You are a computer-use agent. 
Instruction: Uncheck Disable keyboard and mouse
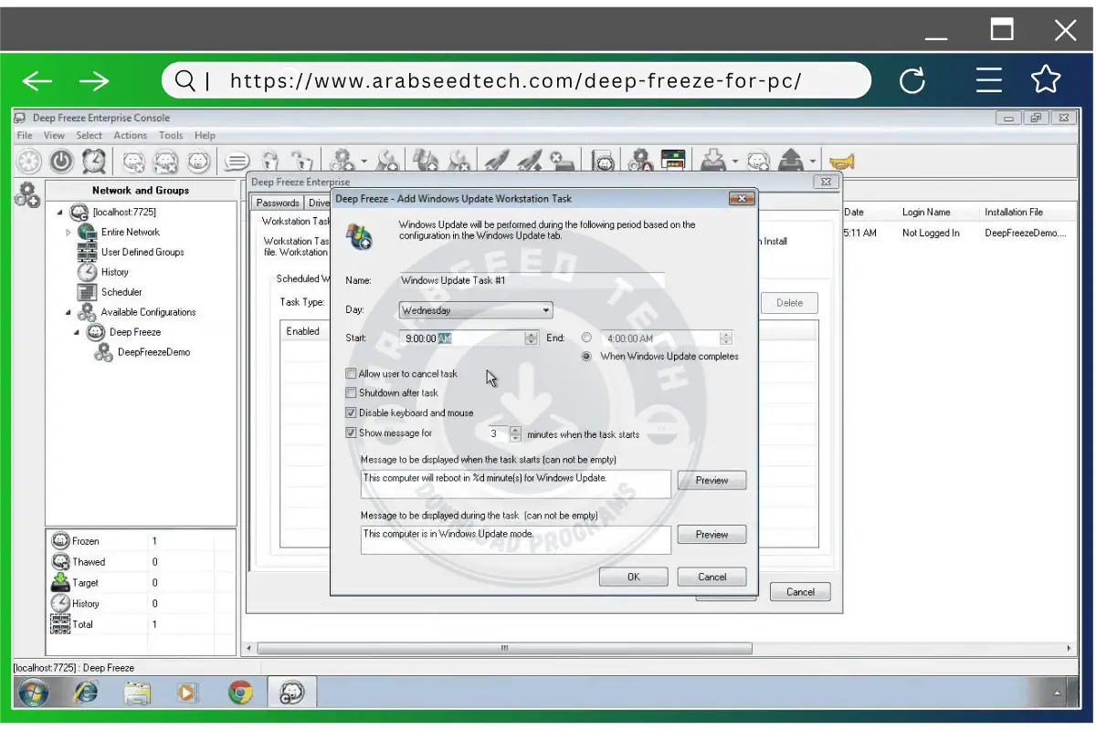tap(352, 412)
